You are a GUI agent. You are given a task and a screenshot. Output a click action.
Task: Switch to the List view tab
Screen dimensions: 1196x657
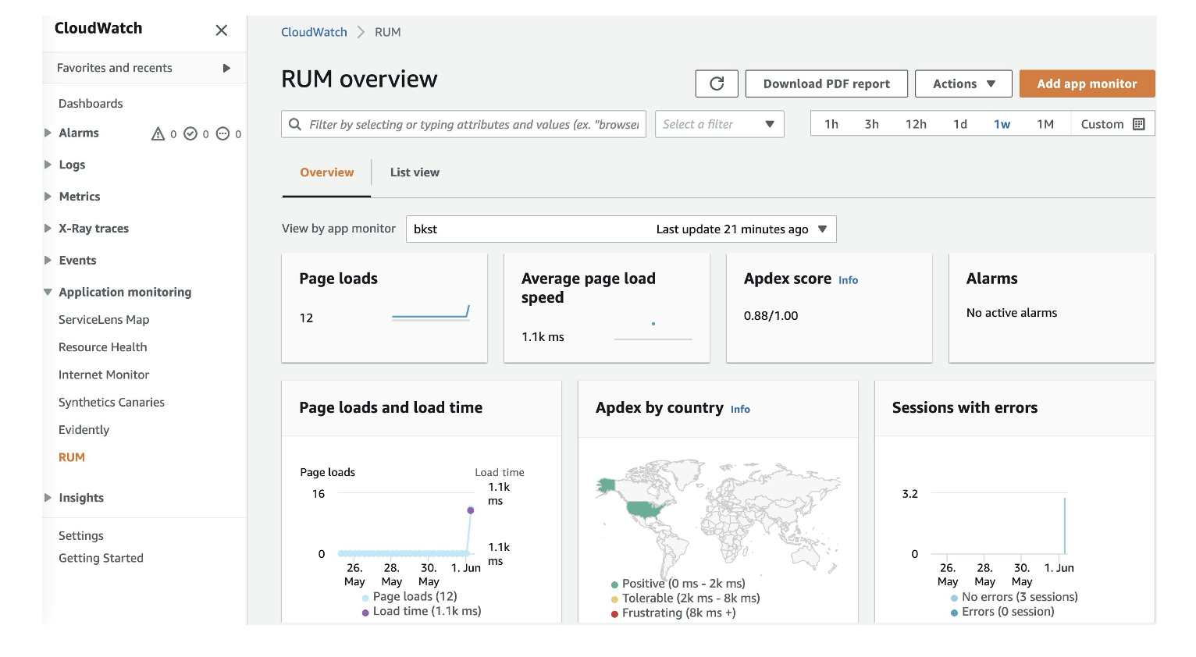pyautogui.click(x=415, y=172)
